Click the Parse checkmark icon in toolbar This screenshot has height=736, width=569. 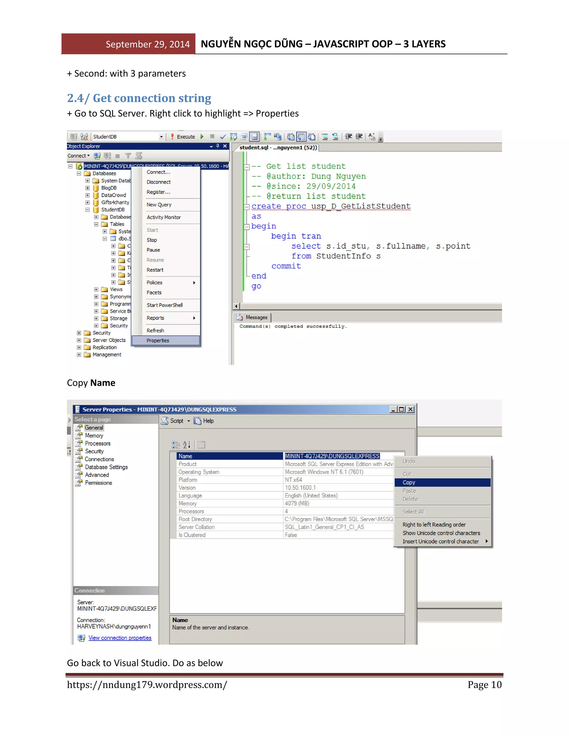(223, 136)
